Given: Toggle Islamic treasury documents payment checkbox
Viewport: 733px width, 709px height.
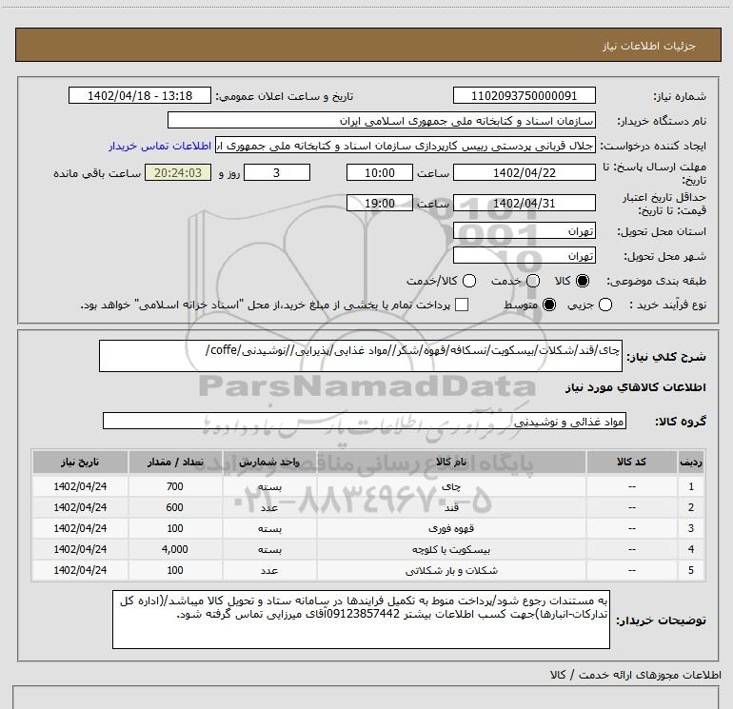Looking at the screenshot, I should tap(462, 305).
